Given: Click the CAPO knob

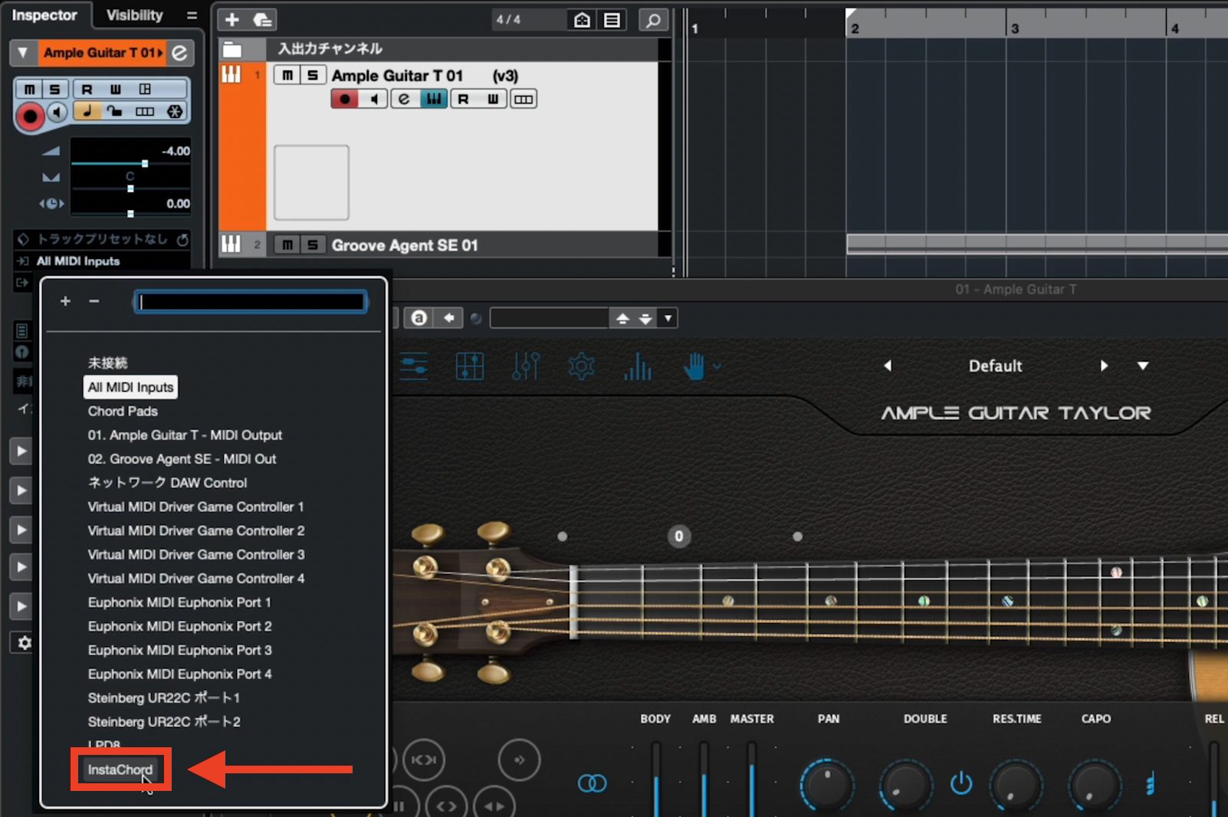Looking at the screenshot, I should click(x=1094, y=786).
